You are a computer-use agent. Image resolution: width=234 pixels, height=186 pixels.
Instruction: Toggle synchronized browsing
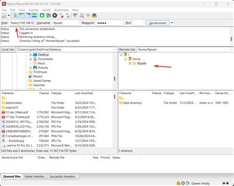click(88, 16)
